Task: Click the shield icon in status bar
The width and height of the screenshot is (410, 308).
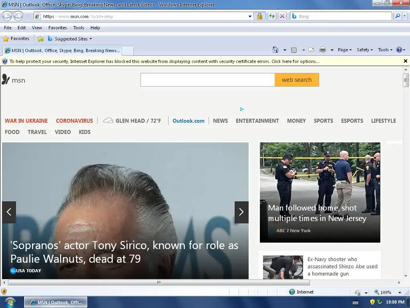Action: (x=4, y=292)
